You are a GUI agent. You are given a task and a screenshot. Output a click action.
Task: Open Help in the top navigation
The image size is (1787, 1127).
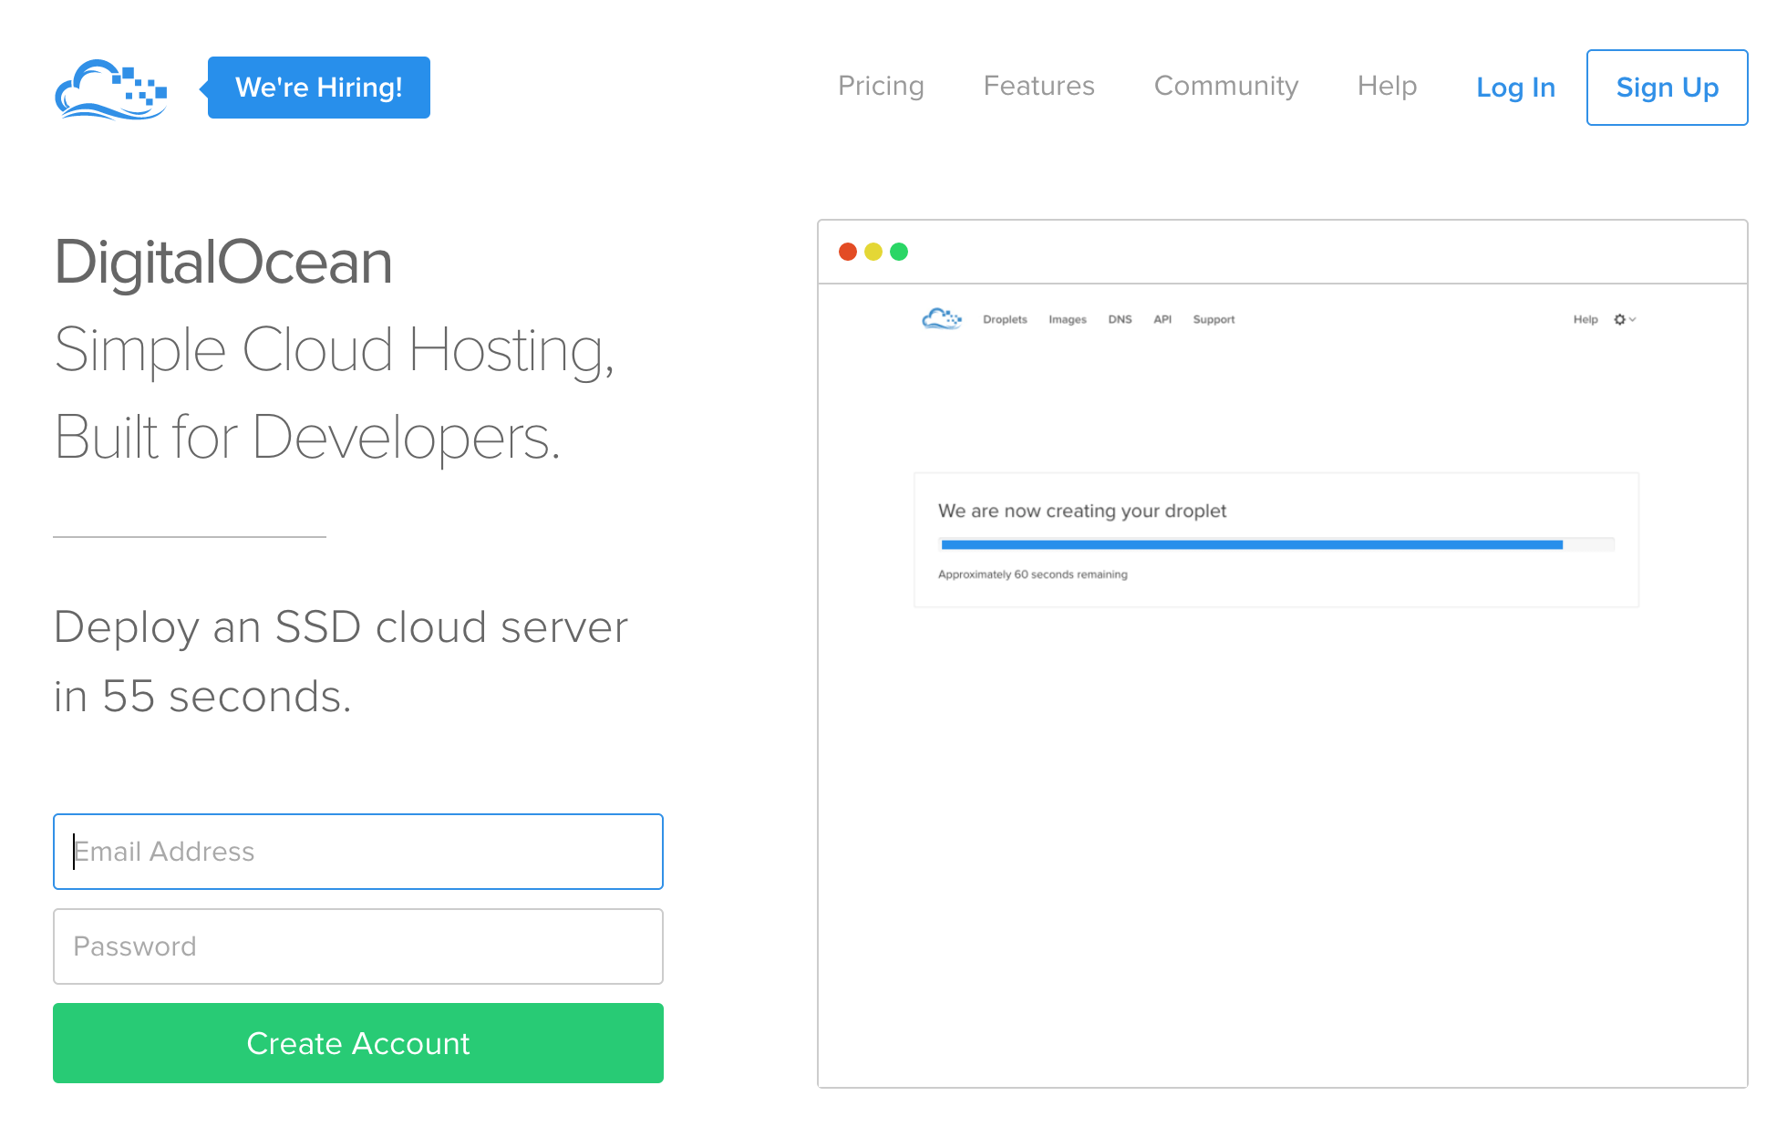tap(1387, 86)
